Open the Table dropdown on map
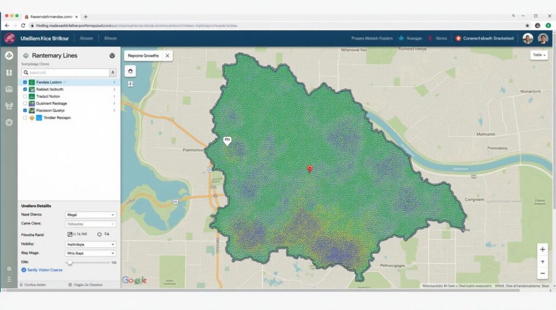Screen dimensions: 556x310 pos(539,55)
